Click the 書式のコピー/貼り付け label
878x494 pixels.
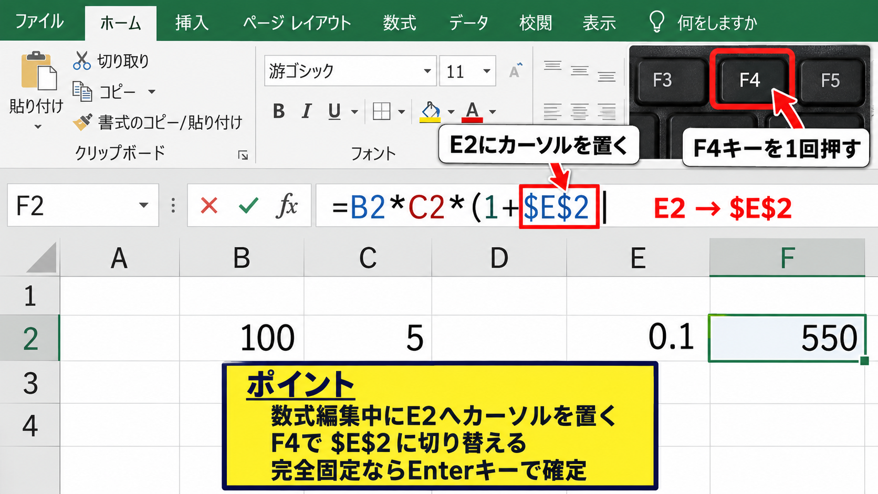pos(170,122)
